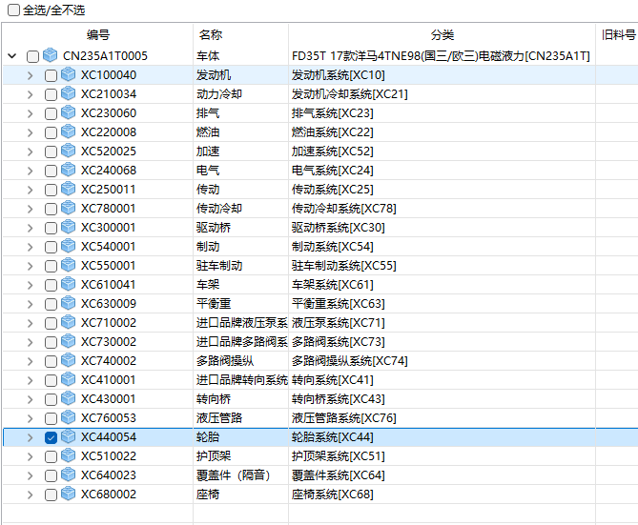The height and width of the screenshot is (525, 638).
Task: Click the 编号 column header
Action: coord(97,34)
